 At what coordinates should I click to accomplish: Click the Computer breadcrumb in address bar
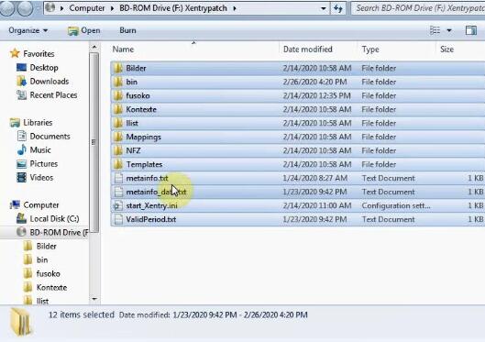86,8
